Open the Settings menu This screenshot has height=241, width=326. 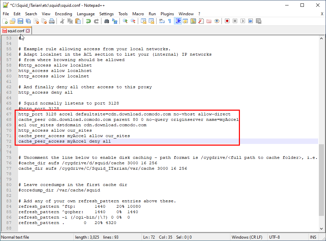point(107,14)
